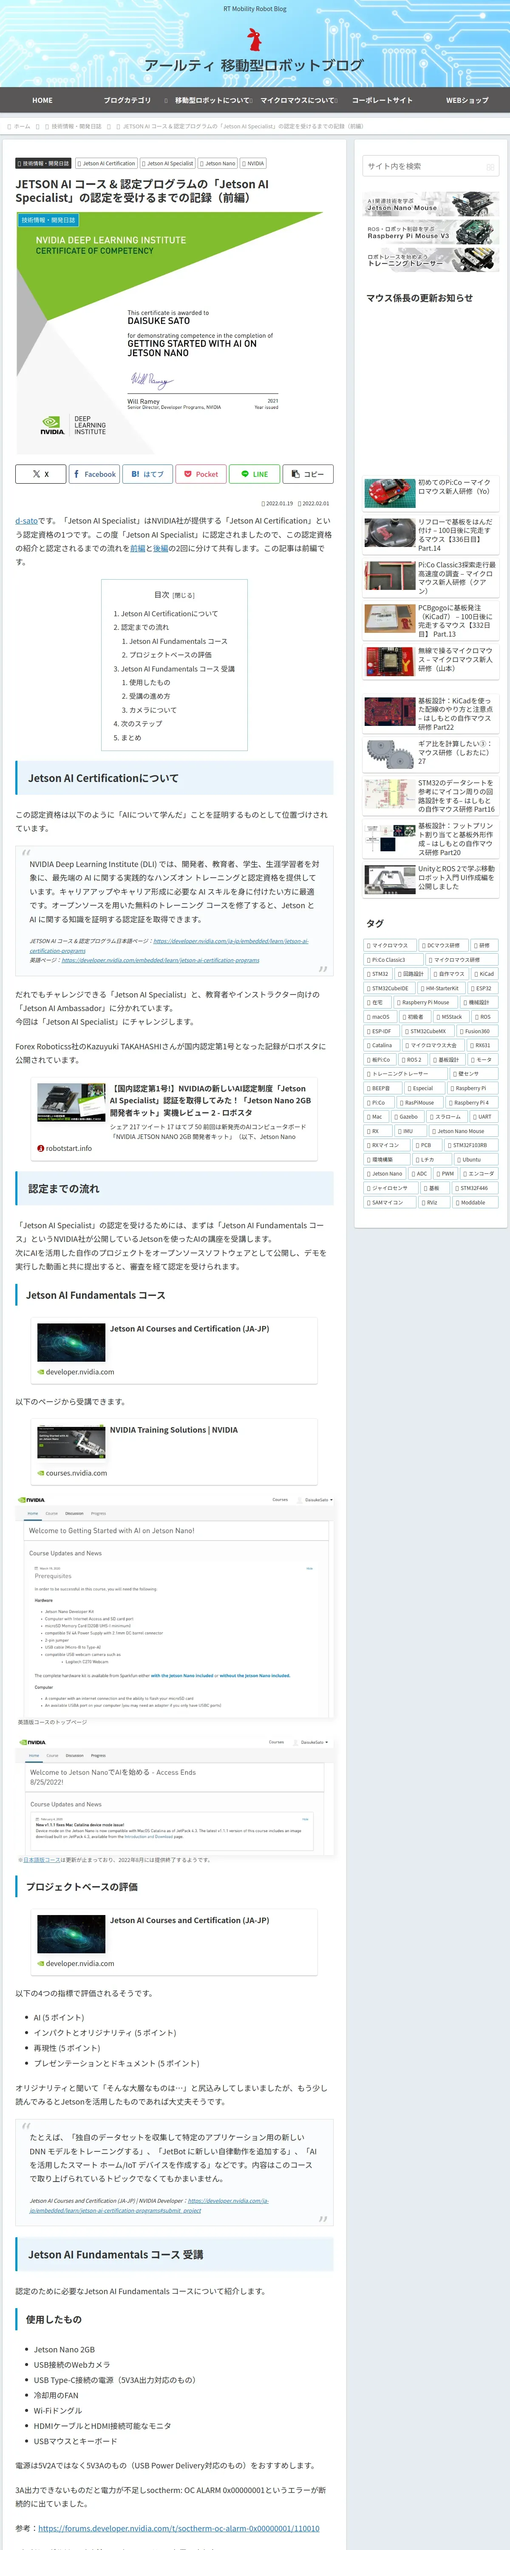Share the article on X
The width and height of the screenshot is (510, 2550).
pyautogui.click(x=41, y=474)
